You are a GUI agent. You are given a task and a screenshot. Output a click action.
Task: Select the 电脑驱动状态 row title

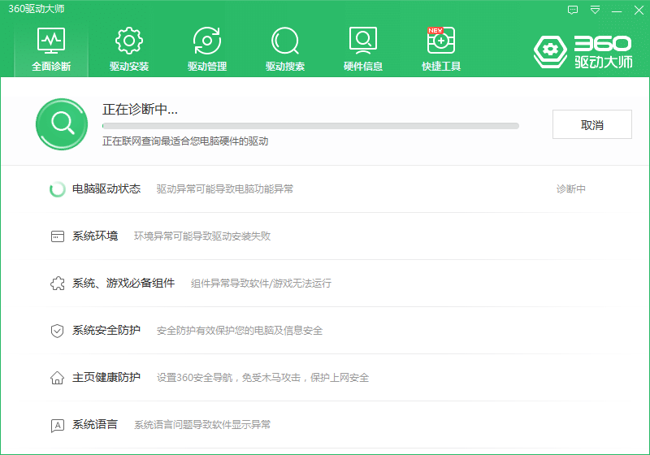(106, 189)
